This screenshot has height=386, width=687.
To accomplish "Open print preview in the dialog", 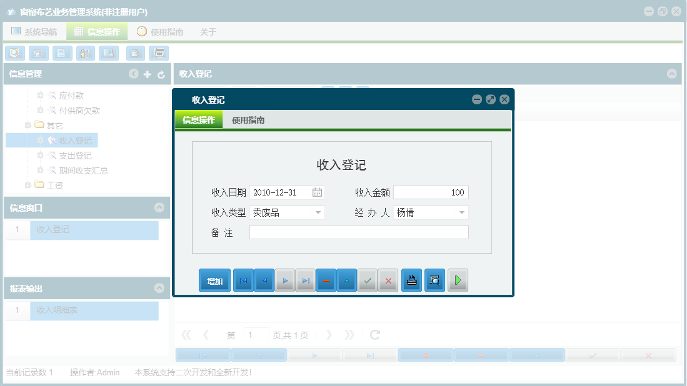I will pos(434,280).
